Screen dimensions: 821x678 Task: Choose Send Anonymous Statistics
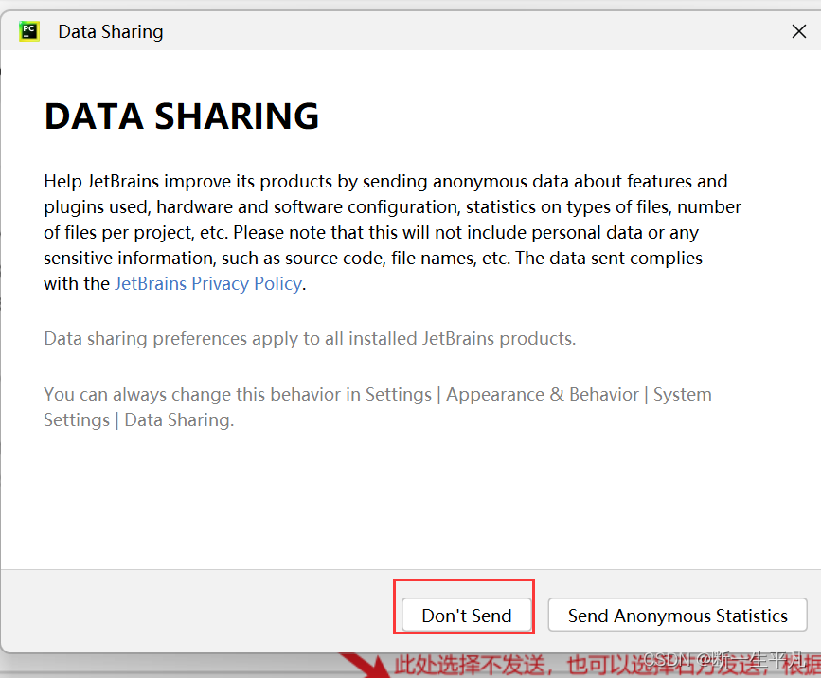pyautogui.click(x=677, y=616)
